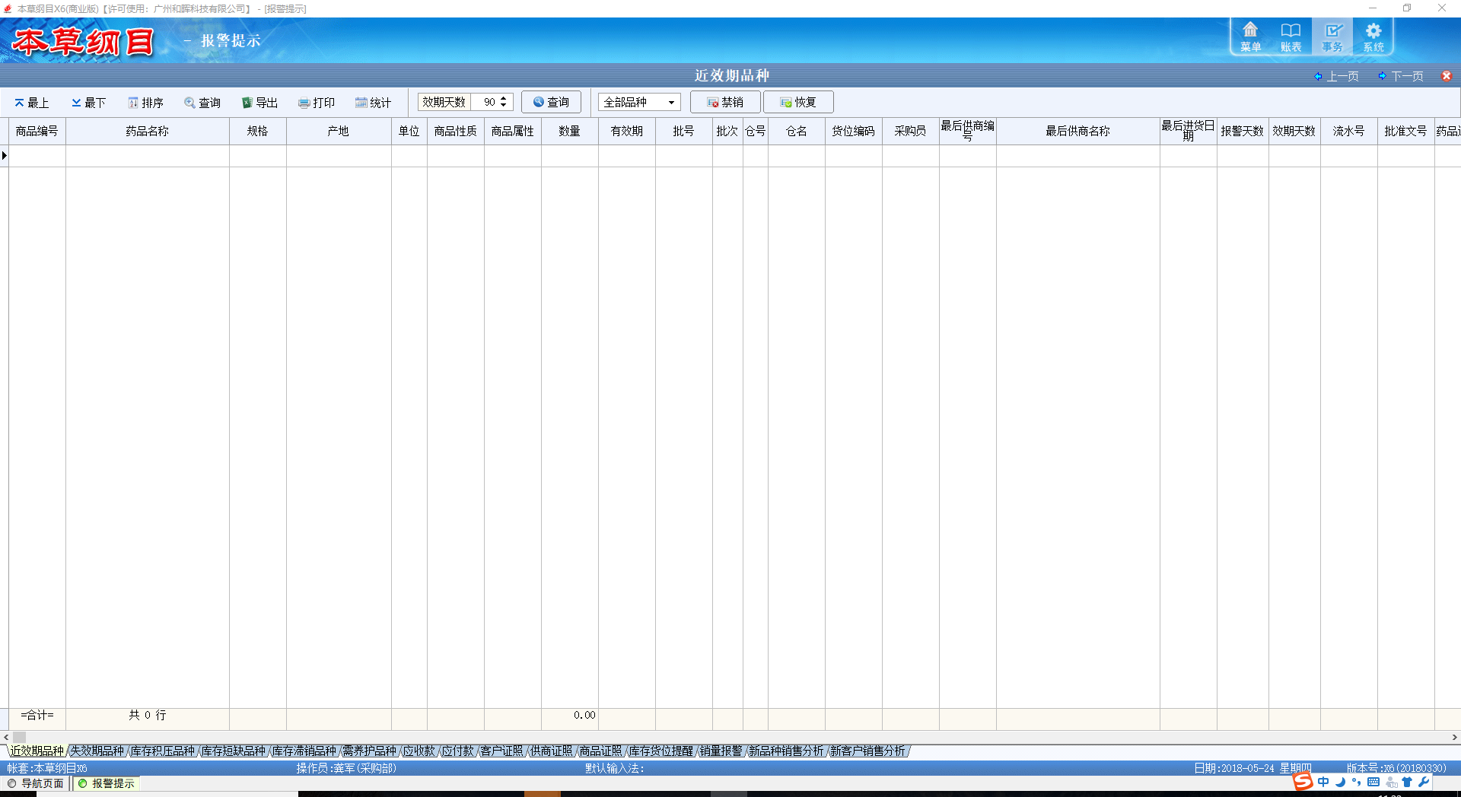Click the Sogou input method S icon

click(x=1303, y=782)
